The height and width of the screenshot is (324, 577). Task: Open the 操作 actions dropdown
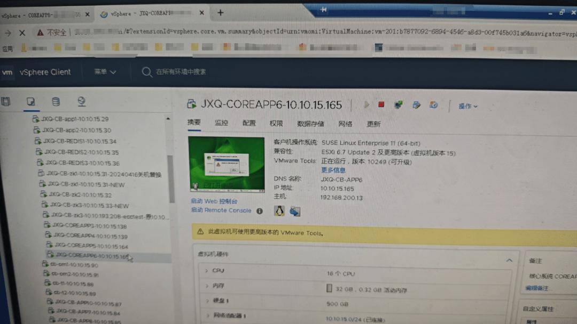pyautogui.click(x=467, y=106)
